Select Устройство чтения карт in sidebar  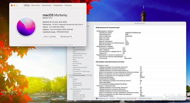(81, 71)
